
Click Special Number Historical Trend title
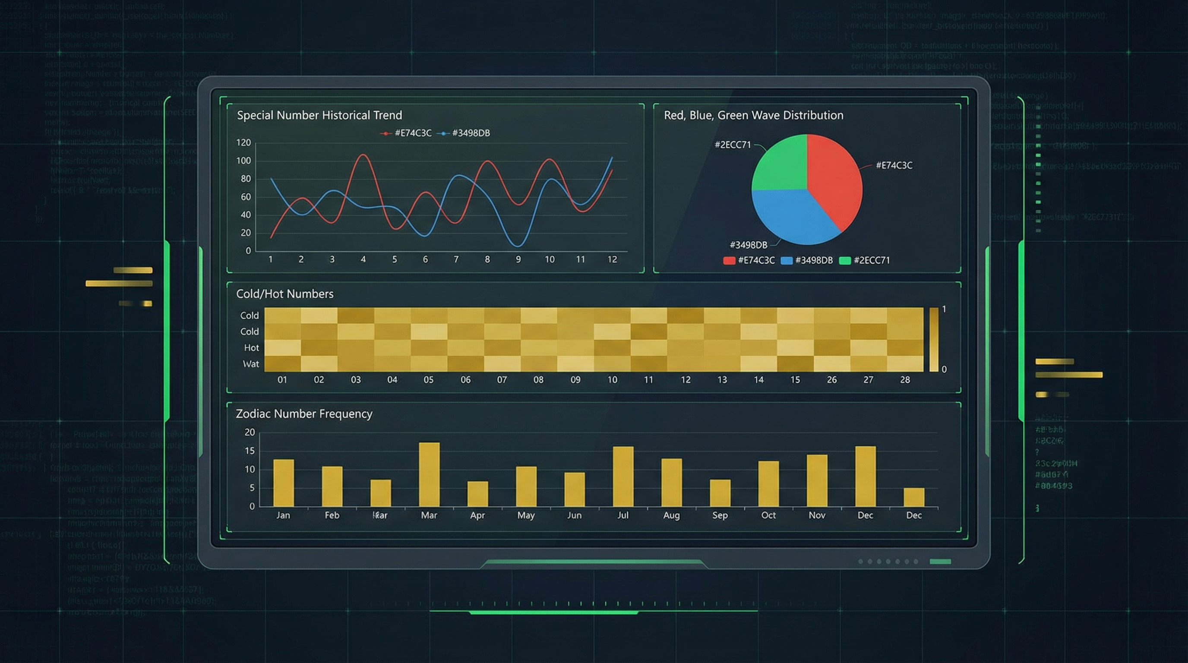(319, 115)
